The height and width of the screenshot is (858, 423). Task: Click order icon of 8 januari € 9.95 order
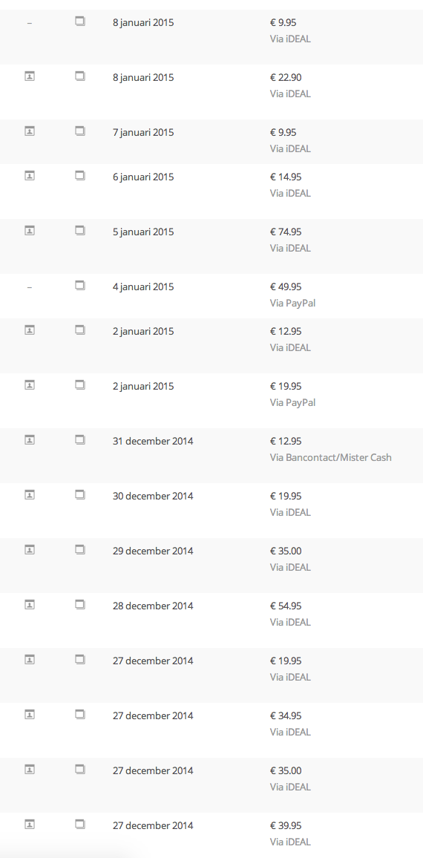pos(80,22)
